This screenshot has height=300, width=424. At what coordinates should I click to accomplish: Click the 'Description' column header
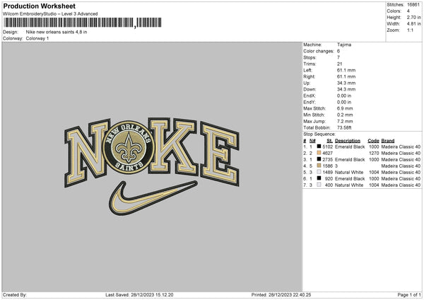[x=348, y=141]
